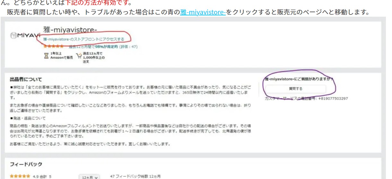This screenshot has width=392, height=179.
Task: Click the hourglass icon for 1年以上 Amazonで販売
Action: [x=46, y=55]
